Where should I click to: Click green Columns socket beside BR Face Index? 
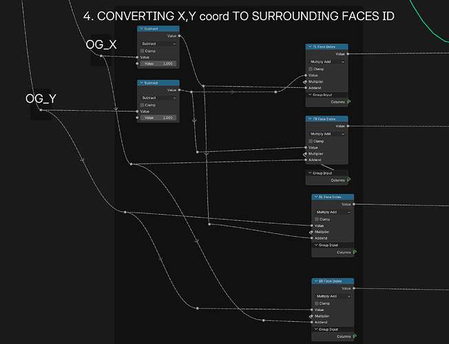355,336
